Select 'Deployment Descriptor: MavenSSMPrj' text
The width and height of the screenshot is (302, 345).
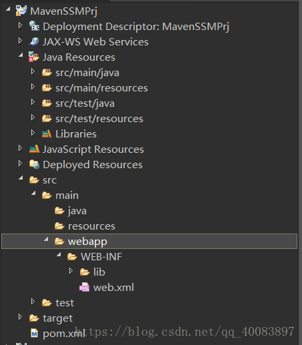click(x=136, y=27)
